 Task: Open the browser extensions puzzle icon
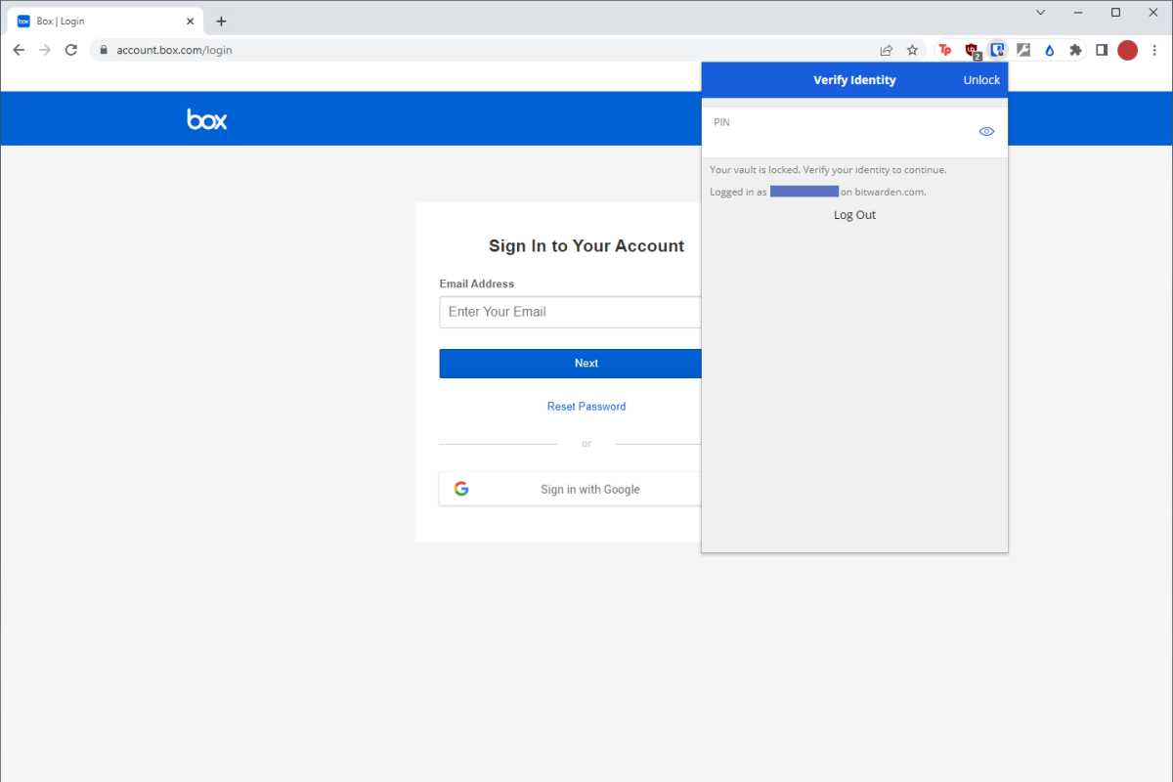point(1074,49)
